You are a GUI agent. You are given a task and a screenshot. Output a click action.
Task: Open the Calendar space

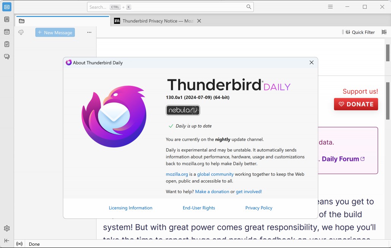click(7, 32)
